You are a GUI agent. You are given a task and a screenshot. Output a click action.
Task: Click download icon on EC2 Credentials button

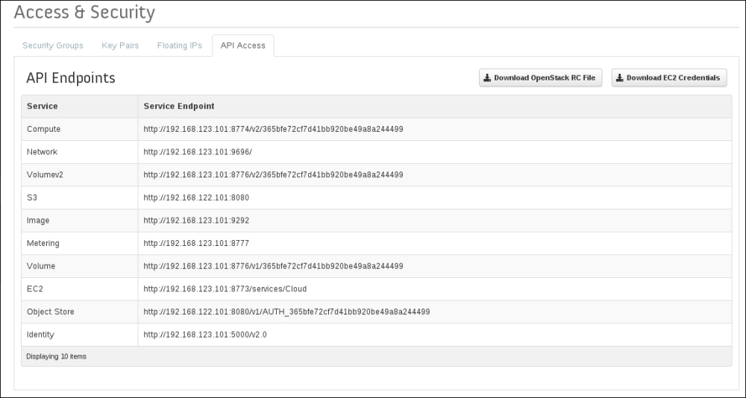(619, 78)
